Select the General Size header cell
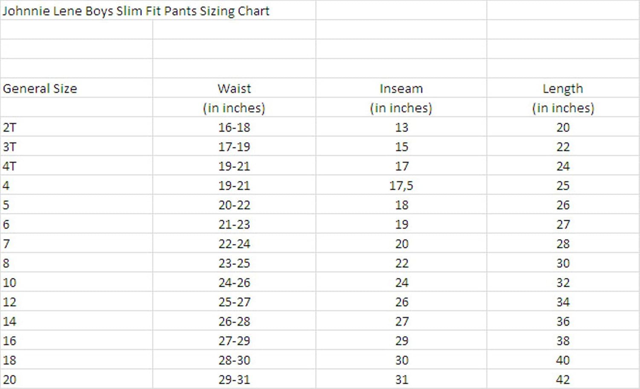 pos(40,89)
